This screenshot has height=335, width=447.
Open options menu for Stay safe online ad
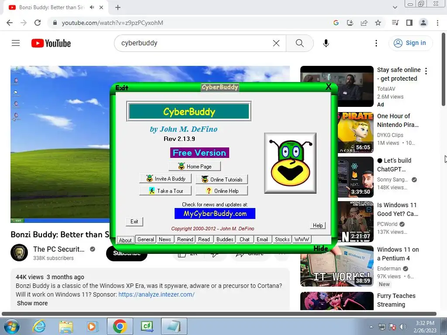pos(426,71)
